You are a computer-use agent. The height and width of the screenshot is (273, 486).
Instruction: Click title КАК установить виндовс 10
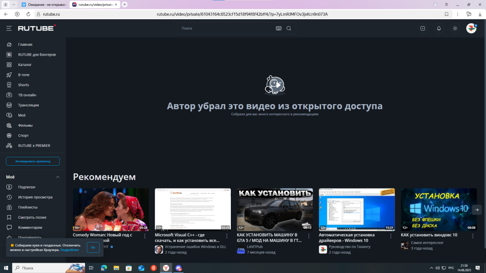click(429, 235)
